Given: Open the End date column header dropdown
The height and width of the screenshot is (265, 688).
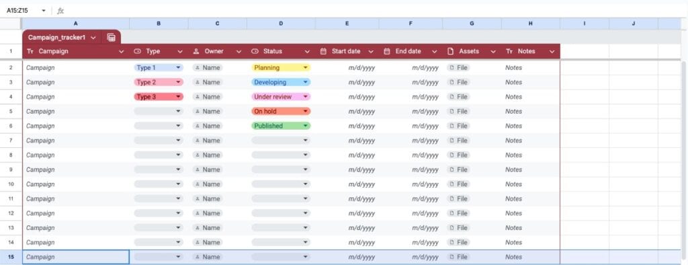Looking at the screenshot, I should 435,51.
